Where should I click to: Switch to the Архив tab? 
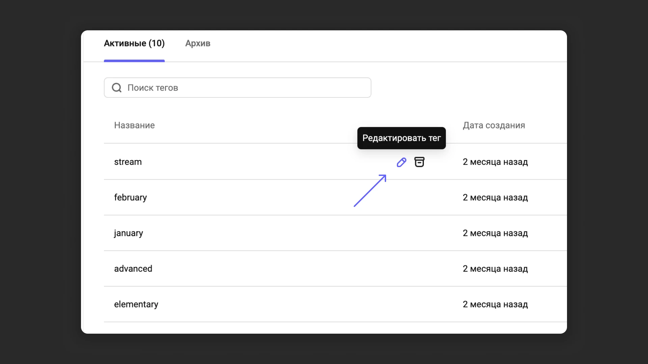pos(197,43)
